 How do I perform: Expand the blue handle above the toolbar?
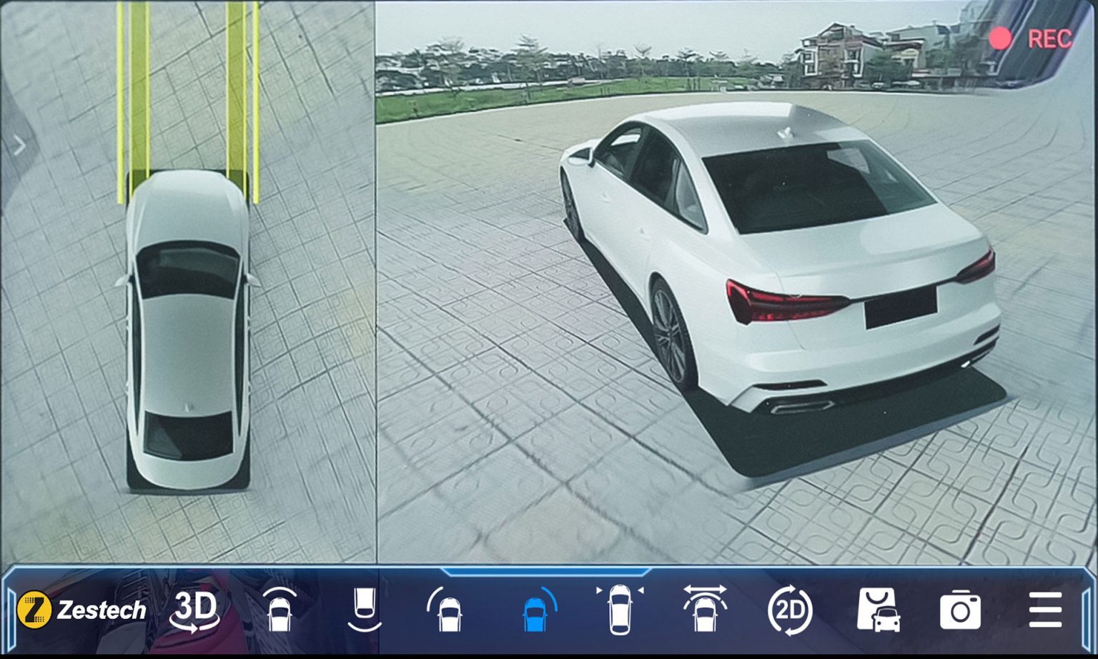pos(547,572)
